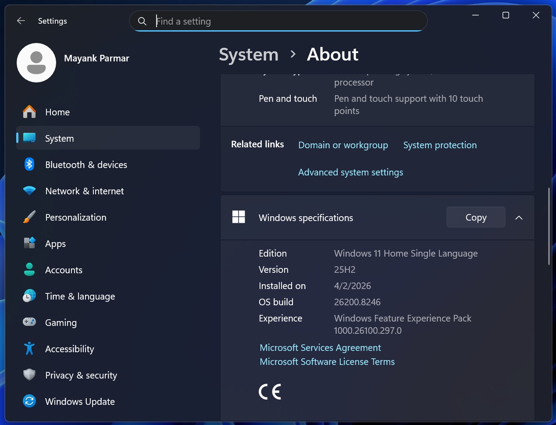Click the System monitor icon
Image resolution: width=556 pixels, height=425 pixels.
(x=29, y=138)
